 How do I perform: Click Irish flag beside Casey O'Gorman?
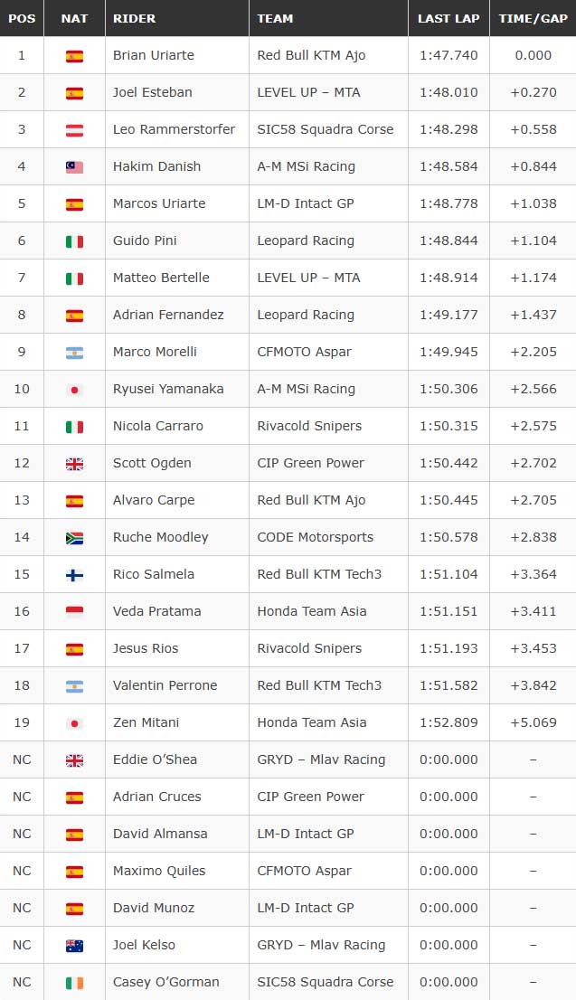pos(74,983)
